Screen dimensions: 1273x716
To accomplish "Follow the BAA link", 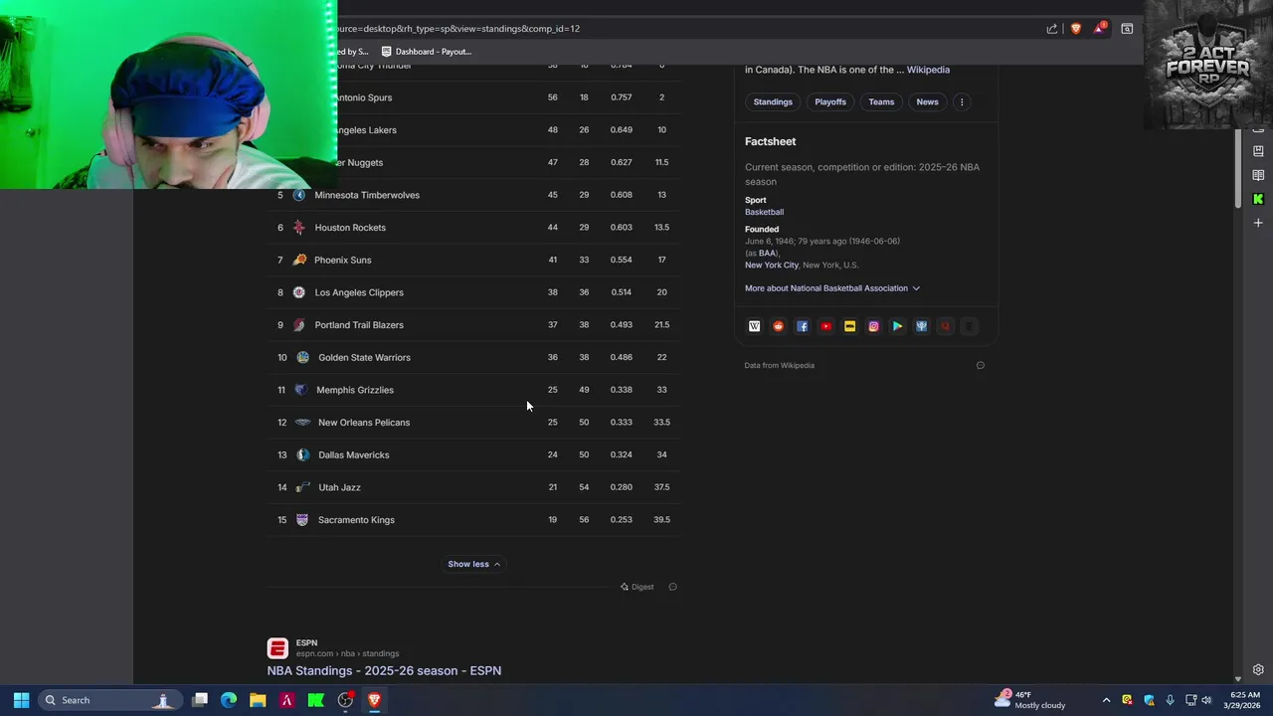I will point(768,253).
